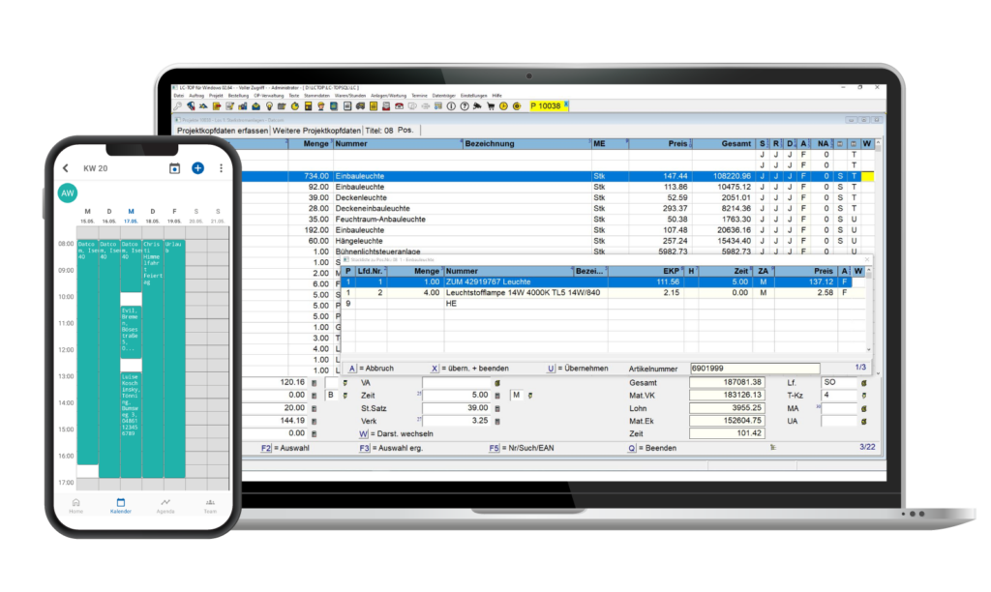Click W = Darst. wechseln
Image resolution: width=991 pixels, height=592 pixels.
396,434
